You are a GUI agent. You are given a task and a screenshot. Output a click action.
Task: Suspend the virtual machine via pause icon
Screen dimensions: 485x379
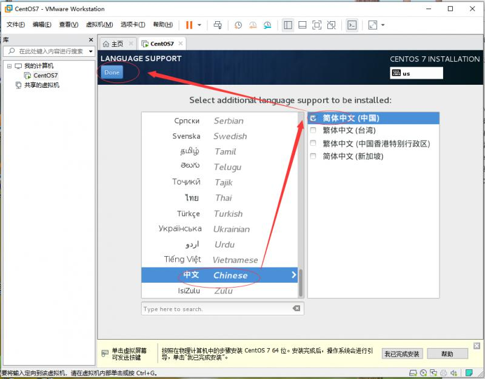189,25
